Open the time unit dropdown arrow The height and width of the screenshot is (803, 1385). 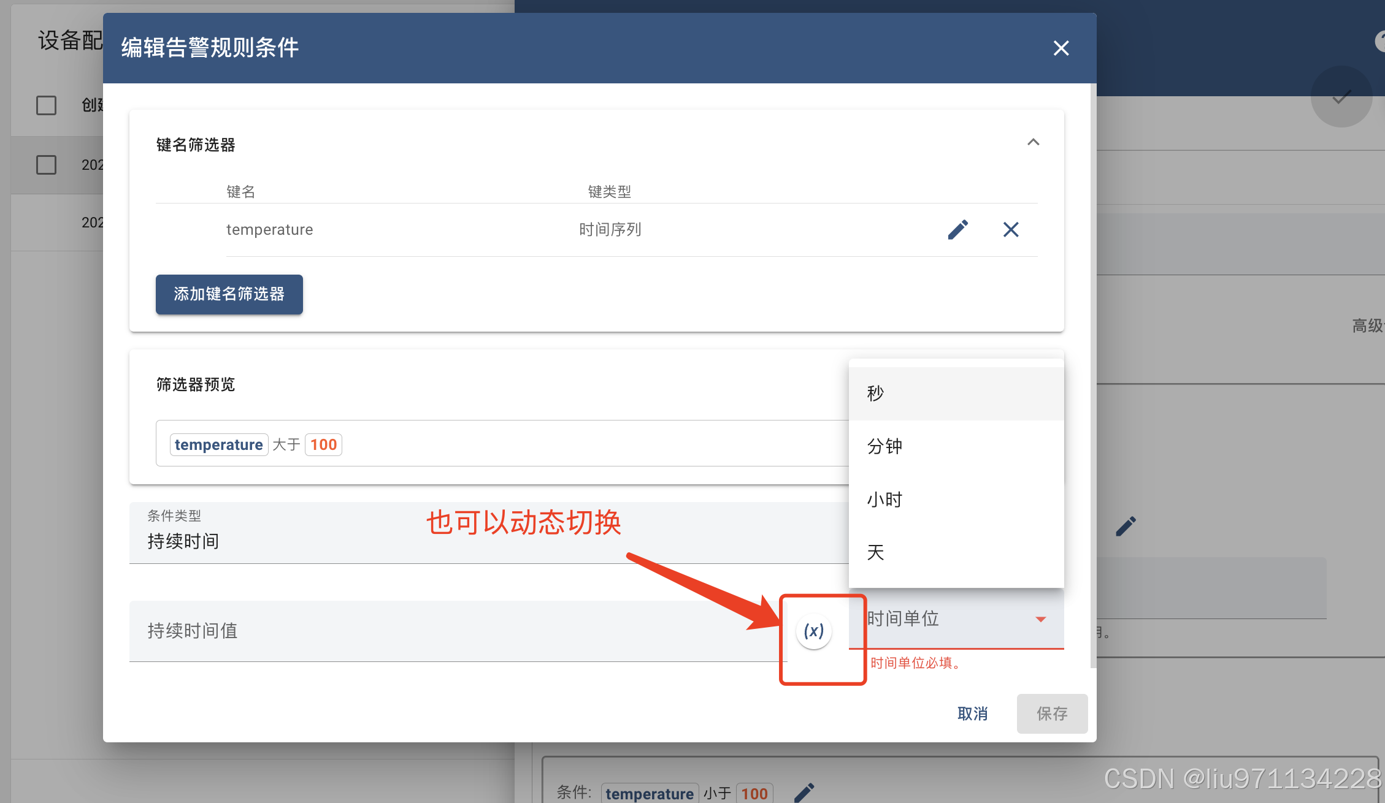tap(1040, 619)
